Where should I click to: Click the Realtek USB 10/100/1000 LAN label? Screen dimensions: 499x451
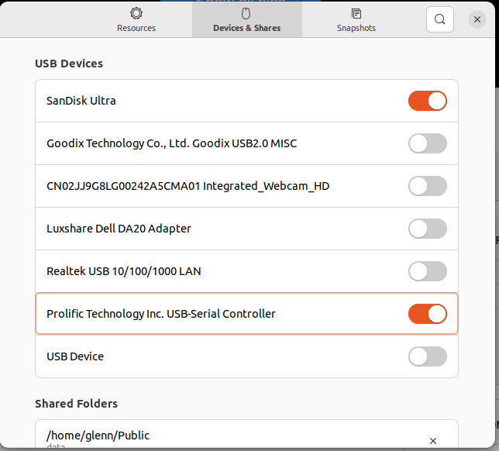click(124, 271)
